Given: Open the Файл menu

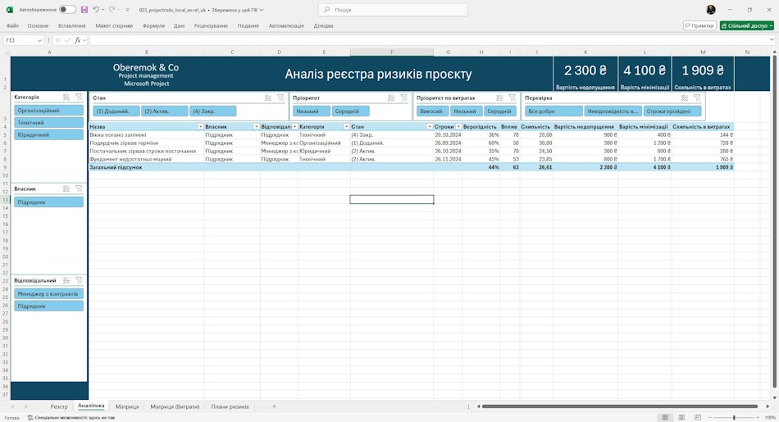Looking at the screenshot, I should (x=12, y=25).
